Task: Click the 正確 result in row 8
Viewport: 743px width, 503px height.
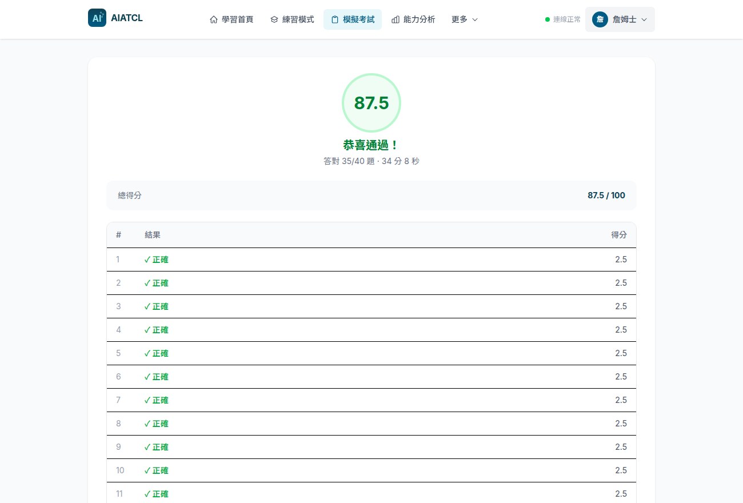Action: (x=157, y=424)
